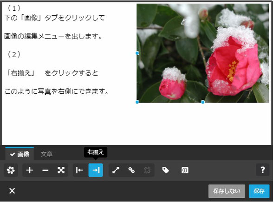This screenshot has width=274, height=202.
Task: Click the greyed-out remove link icon
Action: (147, 170)
